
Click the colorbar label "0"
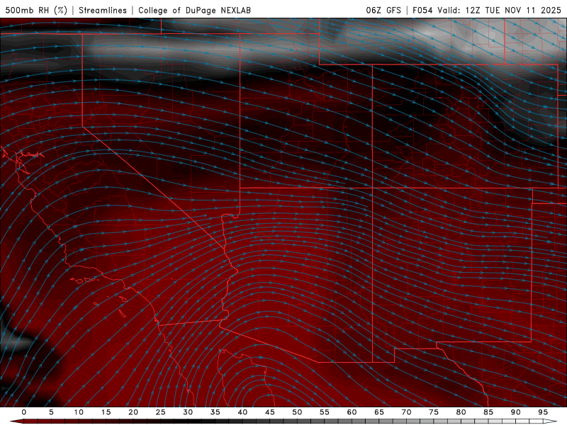[24, 412]
